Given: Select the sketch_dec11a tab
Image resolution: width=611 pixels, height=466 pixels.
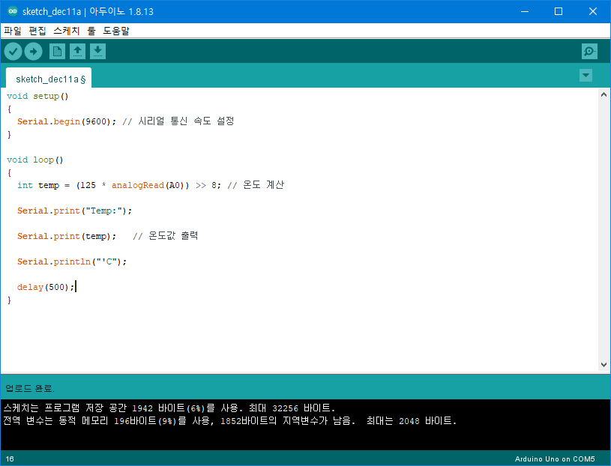Looking at the screenshot, I should pos(49,78).
